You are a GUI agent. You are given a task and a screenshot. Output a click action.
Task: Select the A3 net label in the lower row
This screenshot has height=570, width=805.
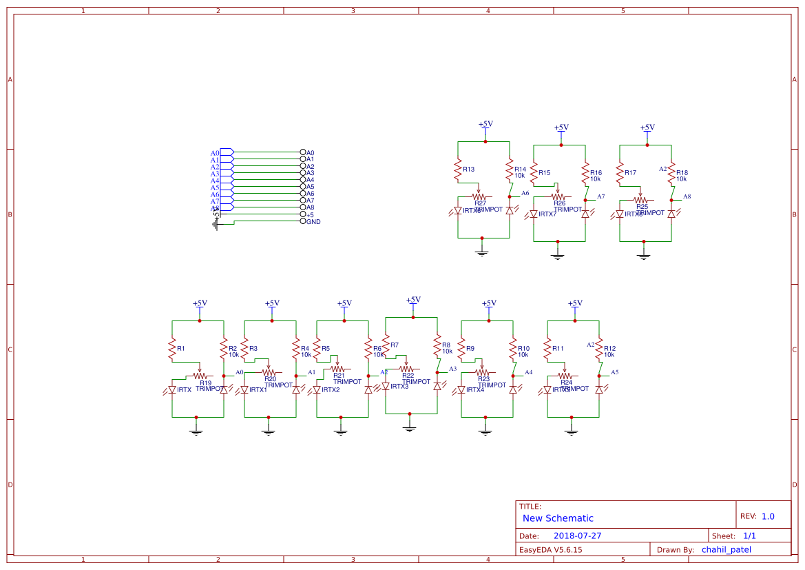[451, 370]
